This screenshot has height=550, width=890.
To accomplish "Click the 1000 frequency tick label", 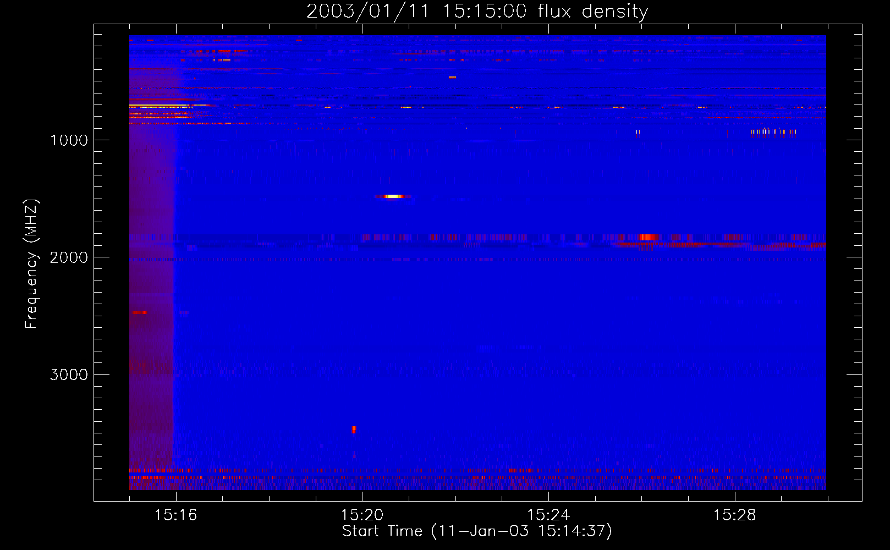I will [69, 140].
